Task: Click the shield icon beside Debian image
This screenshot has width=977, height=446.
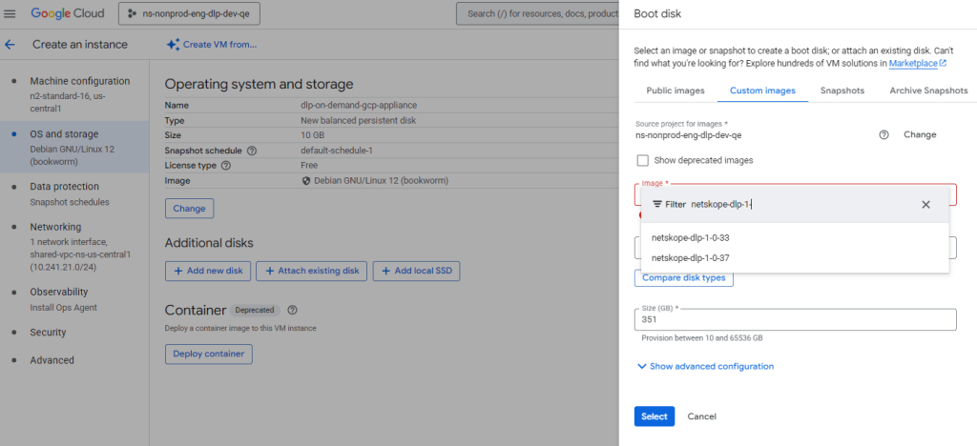Action: [306, 181]
